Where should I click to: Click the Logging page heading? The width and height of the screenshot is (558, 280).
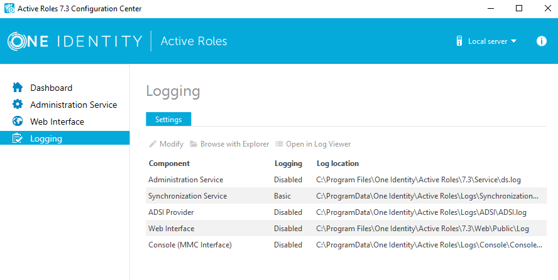(173, 92)
